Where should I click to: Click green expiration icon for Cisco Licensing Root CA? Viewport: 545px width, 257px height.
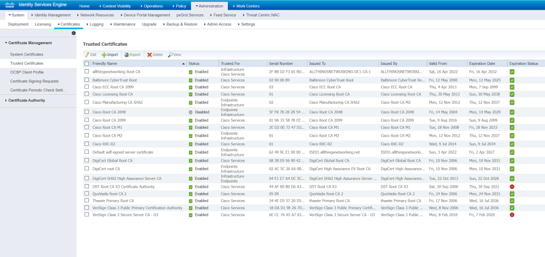click(512, 94)
